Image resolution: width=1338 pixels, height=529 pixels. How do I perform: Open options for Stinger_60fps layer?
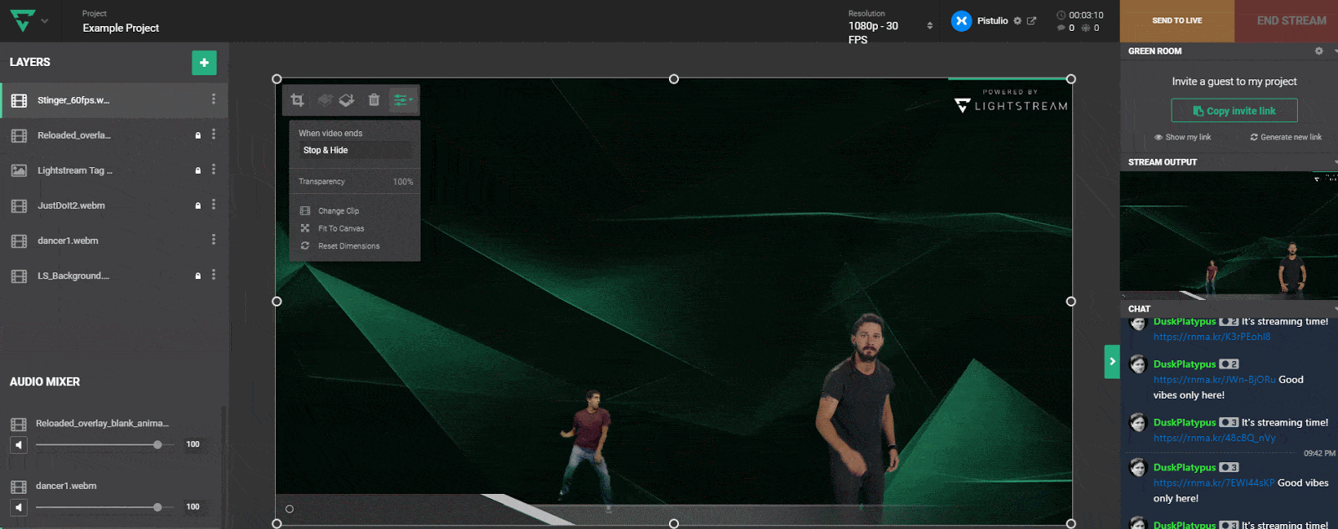(213, 99)
